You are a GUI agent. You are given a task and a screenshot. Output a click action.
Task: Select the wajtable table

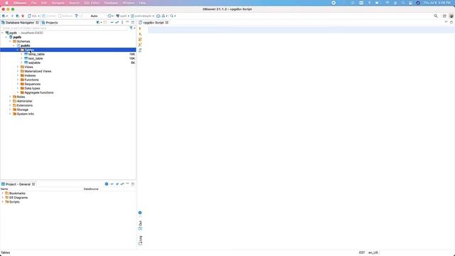click(34, 63)
